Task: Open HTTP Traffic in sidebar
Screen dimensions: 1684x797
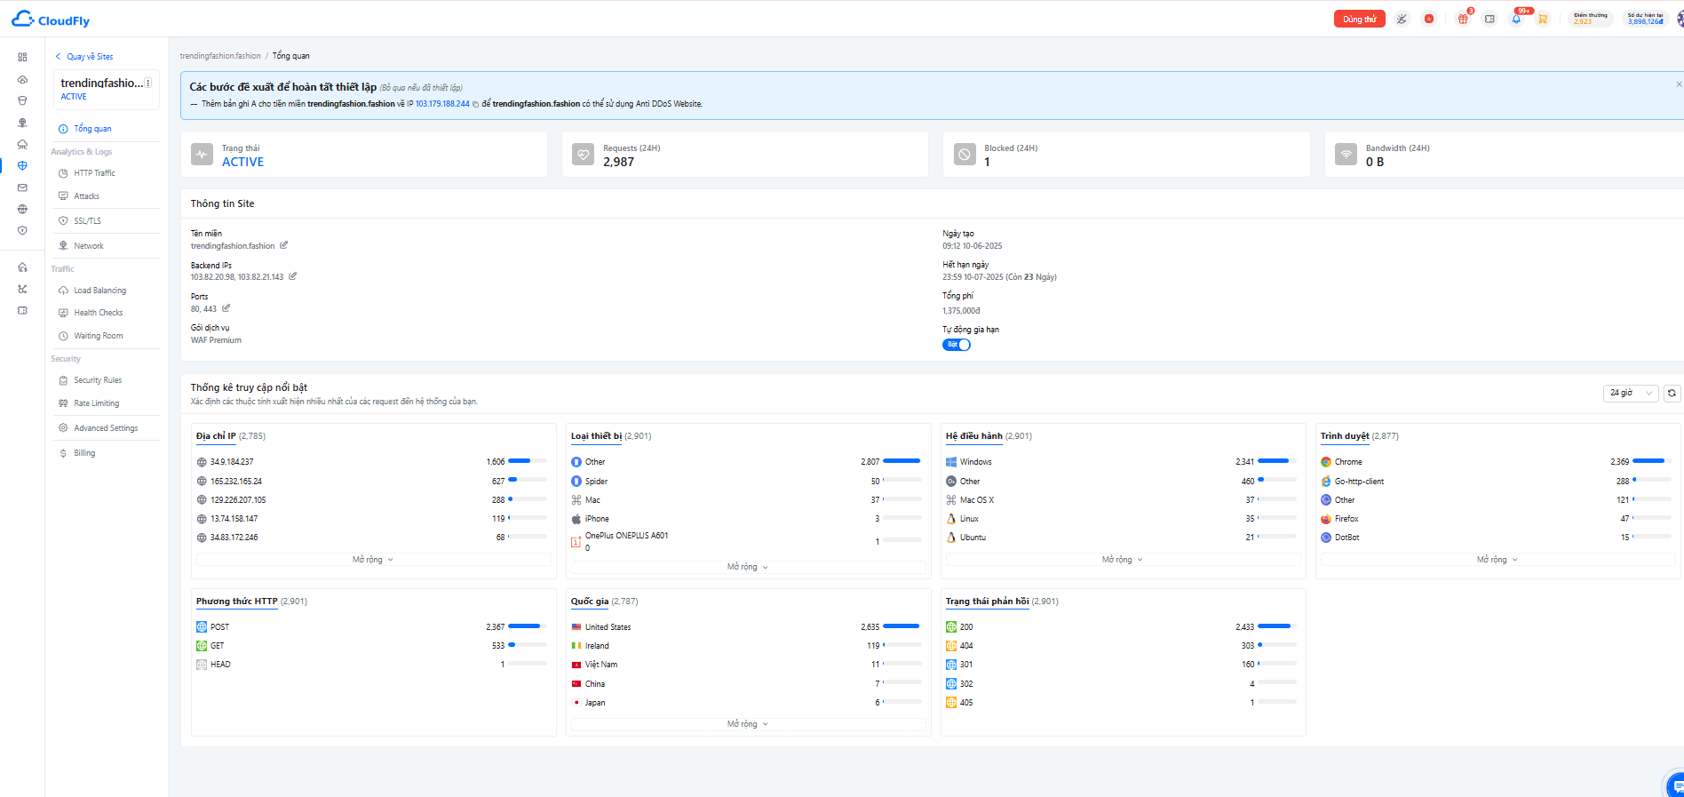Action: point(94,173)
